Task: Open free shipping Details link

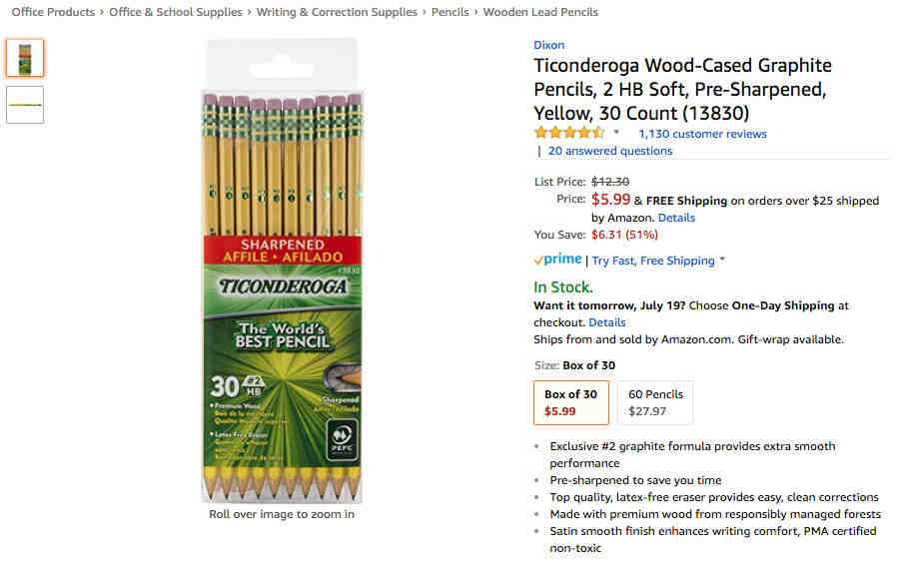Action: (x=676, y=218)
